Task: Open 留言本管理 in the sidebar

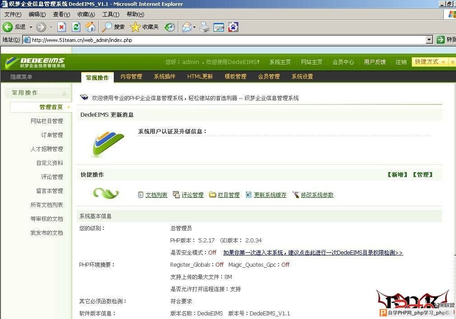Action: 50,191
